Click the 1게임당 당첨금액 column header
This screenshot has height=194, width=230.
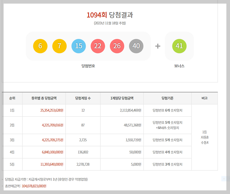(x=122, y=98)
